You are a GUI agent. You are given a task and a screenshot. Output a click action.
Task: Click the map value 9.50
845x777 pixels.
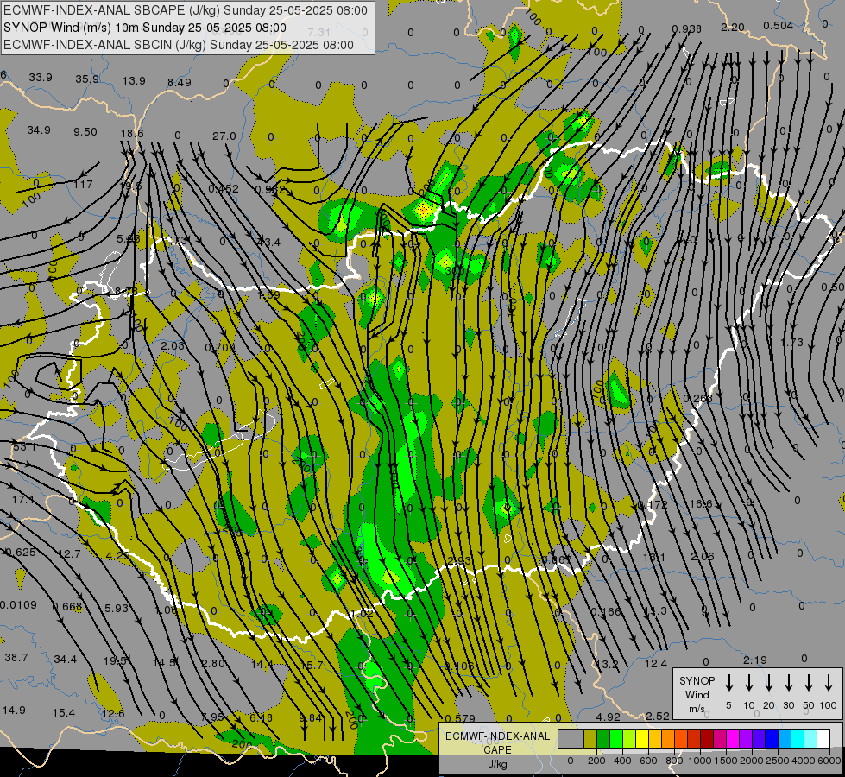click(85, 132)
